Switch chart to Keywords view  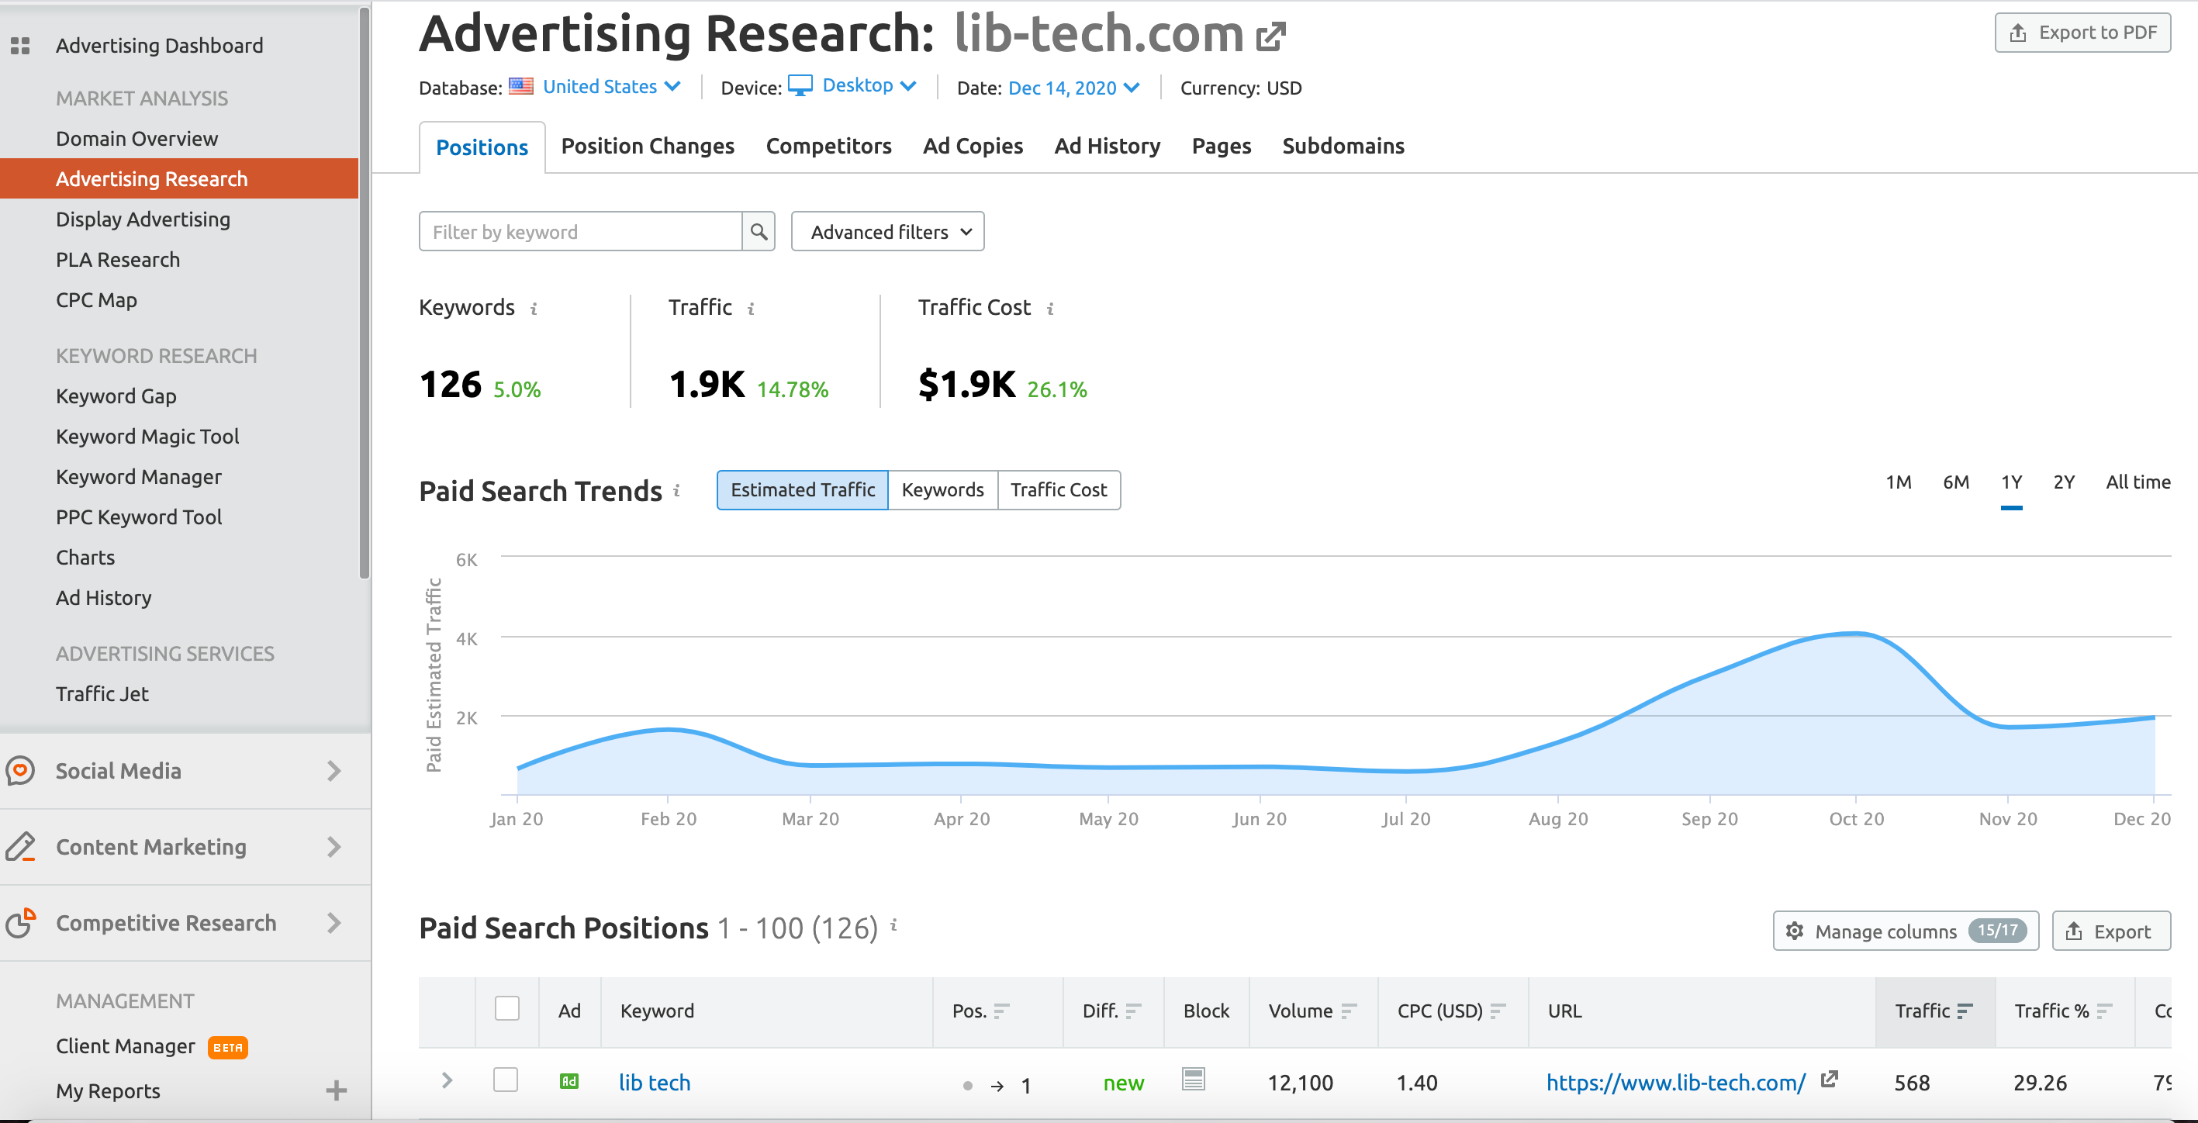(x=942, y=490)
